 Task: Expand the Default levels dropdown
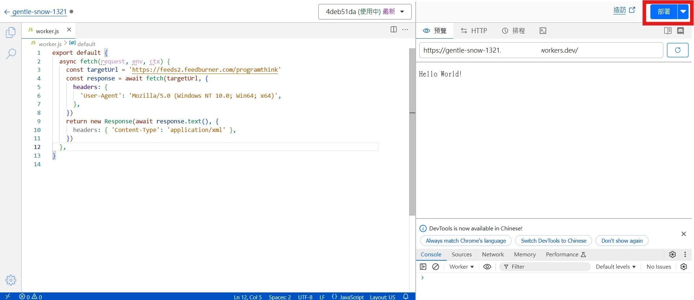click(x=615, y=267)
